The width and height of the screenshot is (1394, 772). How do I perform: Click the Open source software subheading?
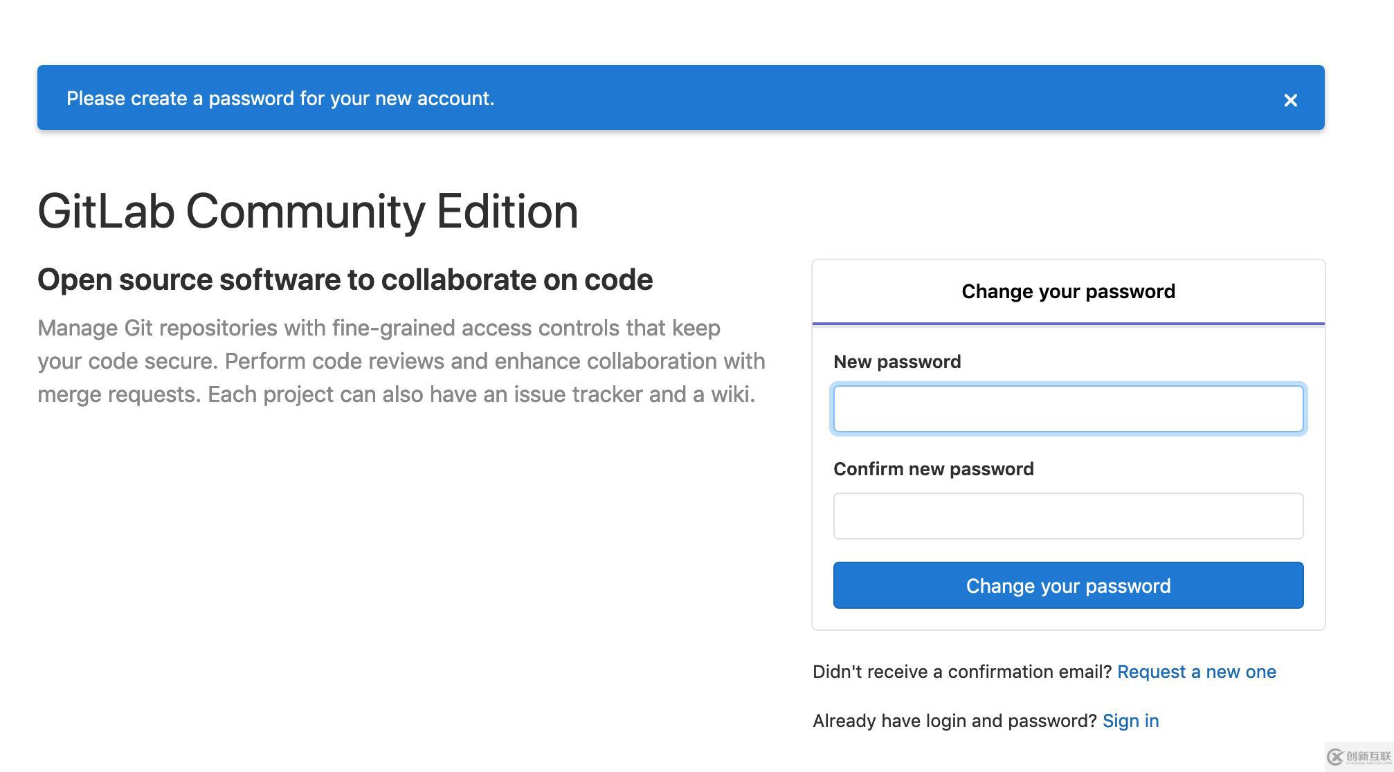345,280
